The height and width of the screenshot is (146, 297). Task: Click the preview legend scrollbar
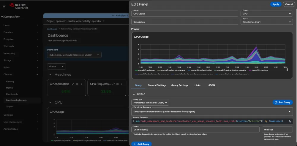coord(287,70)
